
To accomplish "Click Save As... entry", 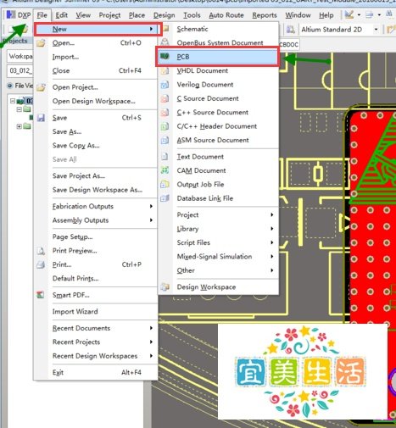I will (95, 131).
